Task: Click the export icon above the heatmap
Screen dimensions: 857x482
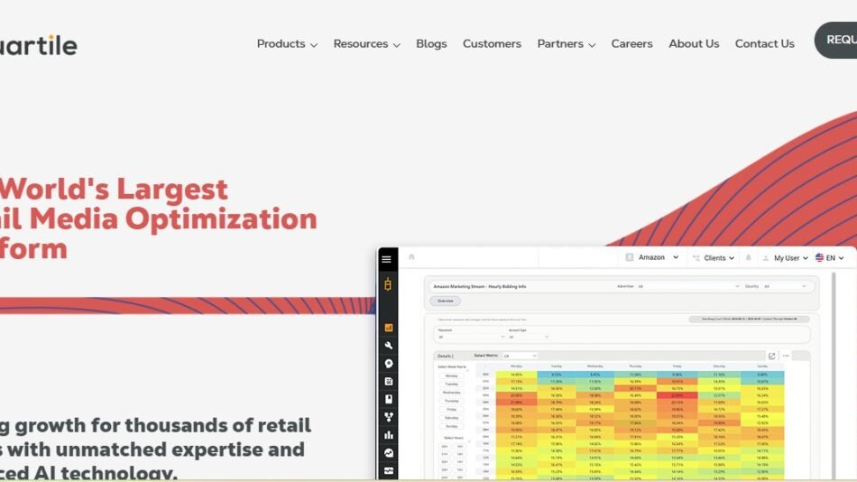Action: (771, 356)
